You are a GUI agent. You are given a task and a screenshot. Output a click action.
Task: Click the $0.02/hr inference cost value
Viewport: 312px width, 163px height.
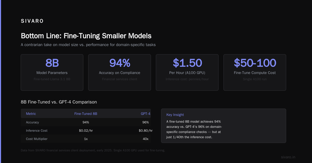86,130
